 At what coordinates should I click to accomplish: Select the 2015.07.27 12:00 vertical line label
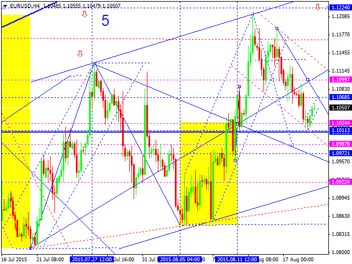coord(92,260)
